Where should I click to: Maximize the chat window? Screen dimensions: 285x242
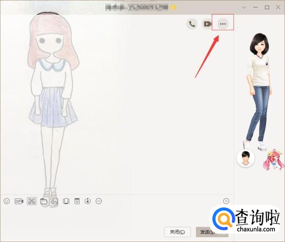pos(267,8)
